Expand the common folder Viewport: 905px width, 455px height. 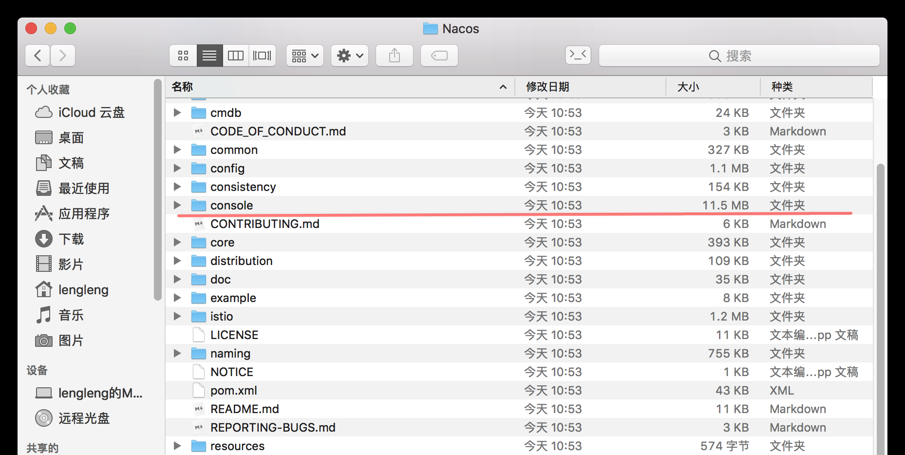(x=177, y=150)
